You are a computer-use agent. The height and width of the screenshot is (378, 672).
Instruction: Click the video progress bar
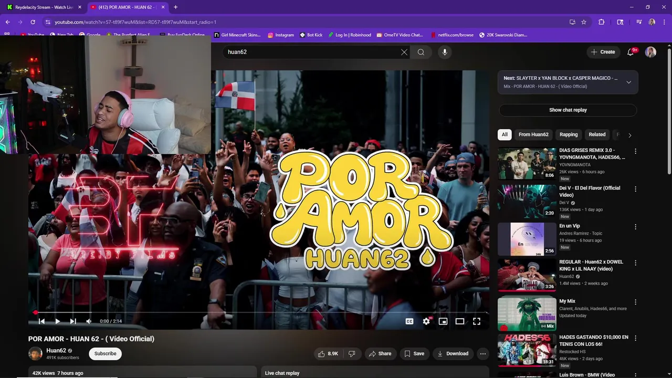tap(258, 312)
